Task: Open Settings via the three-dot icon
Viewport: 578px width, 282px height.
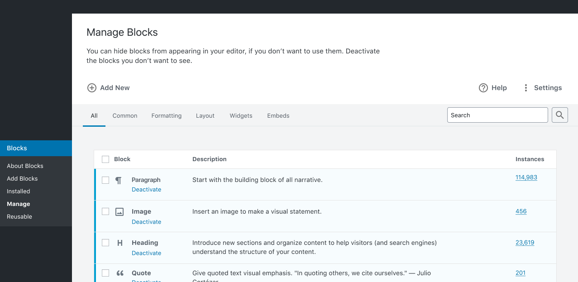Action: click(525, 88)
